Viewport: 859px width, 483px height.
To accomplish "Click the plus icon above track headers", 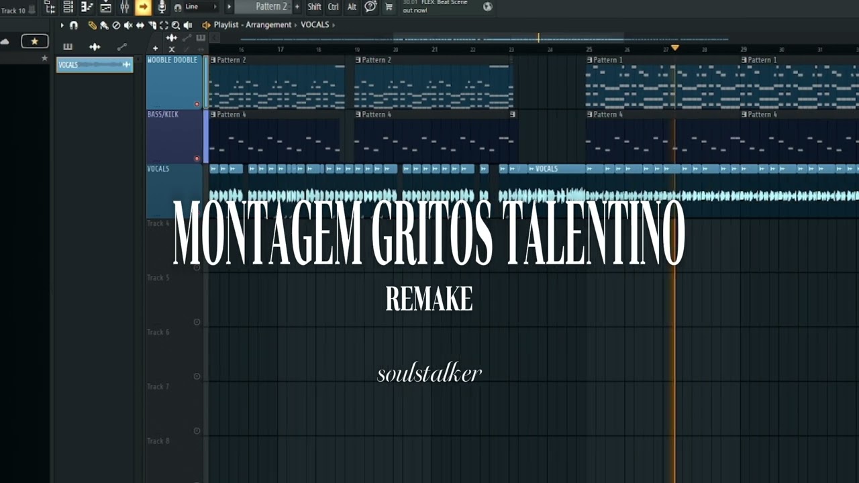I will [x=156, y=48].
